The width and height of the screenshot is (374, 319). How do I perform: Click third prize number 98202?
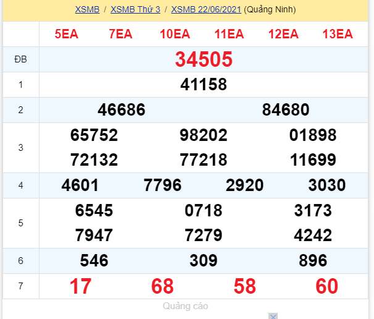pyautogui.click(x=204, y=135)
